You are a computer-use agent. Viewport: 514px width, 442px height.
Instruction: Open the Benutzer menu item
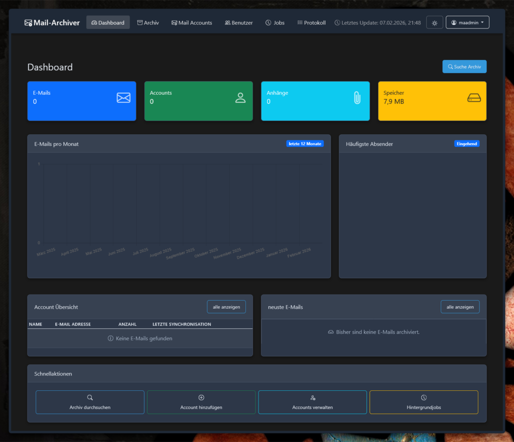pos(239,23)
